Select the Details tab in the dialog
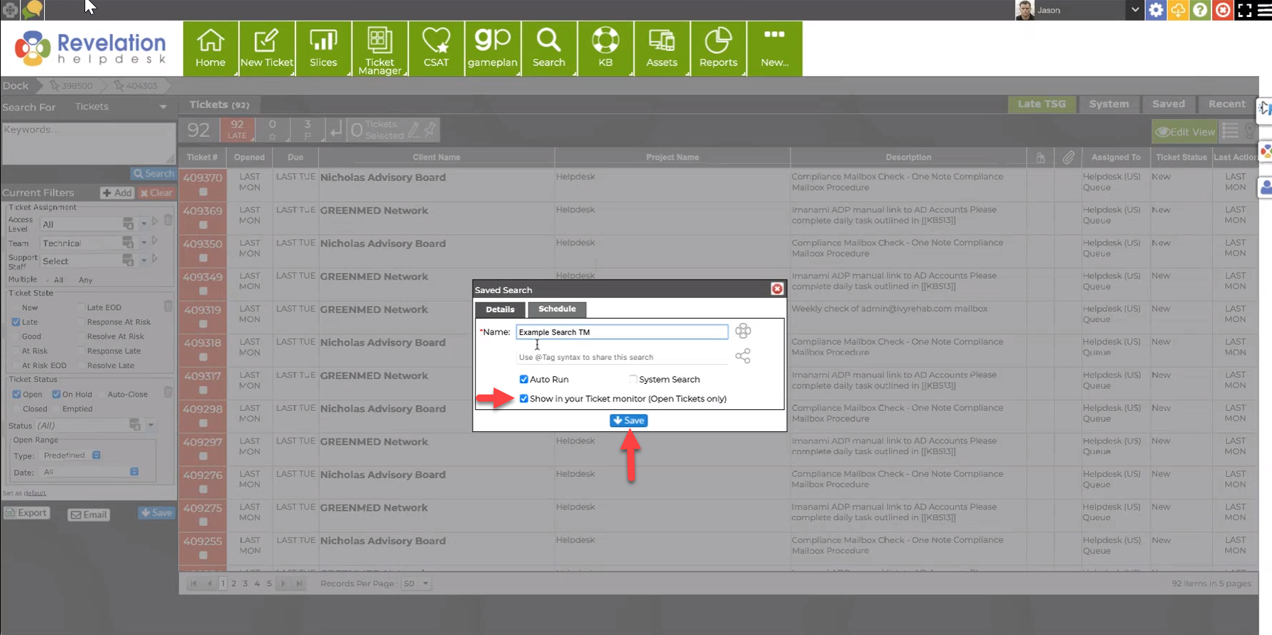Screen dimensions: 1272x635 coord(500,309)
